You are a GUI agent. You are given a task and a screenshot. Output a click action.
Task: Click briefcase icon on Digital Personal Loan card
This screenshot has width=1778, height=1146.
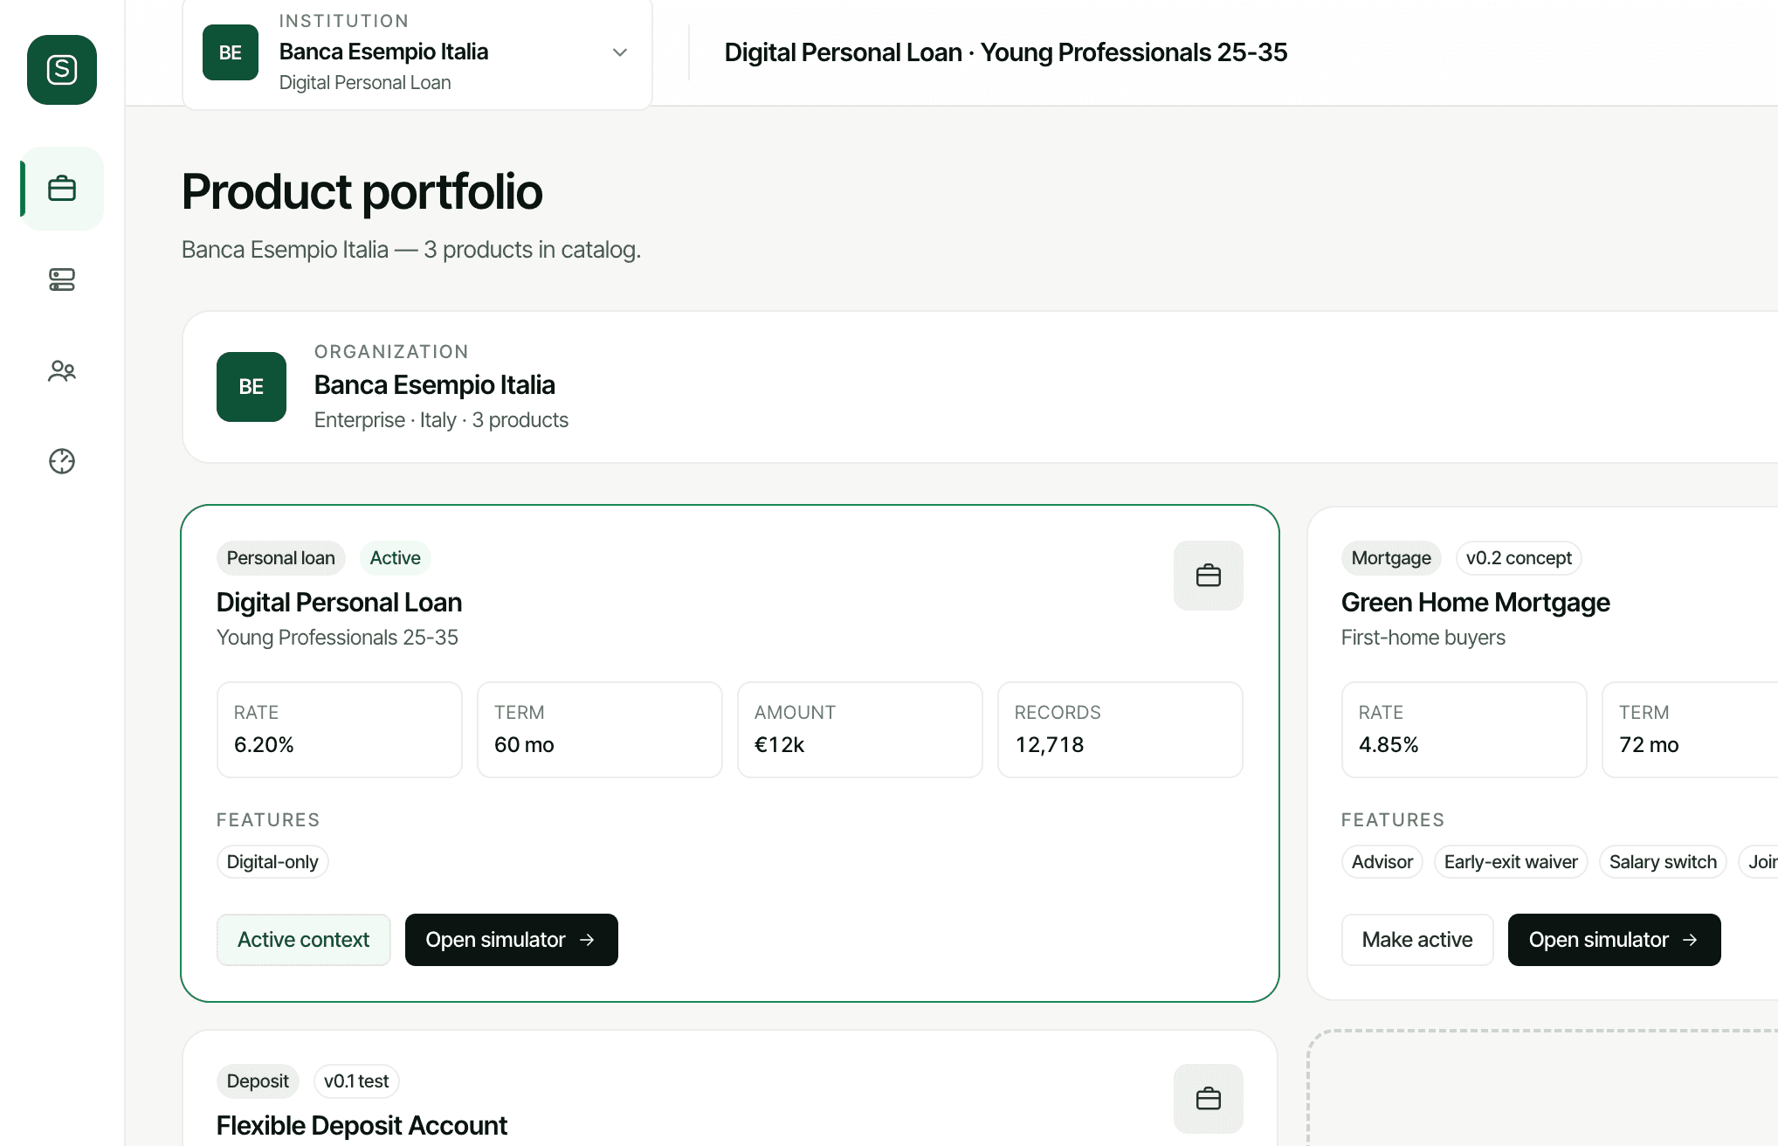point(1209,576)
